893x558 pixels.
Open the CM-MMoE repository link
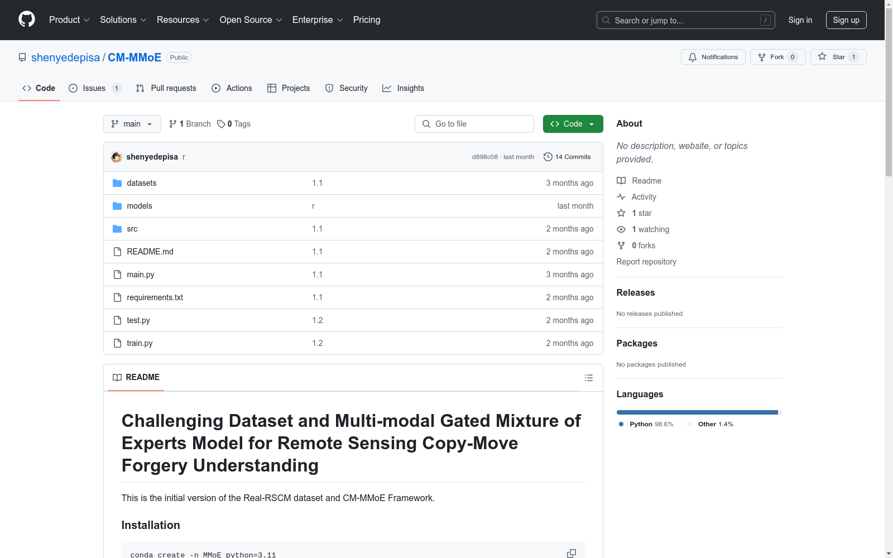pyautogui.click(x=135, y=57)
